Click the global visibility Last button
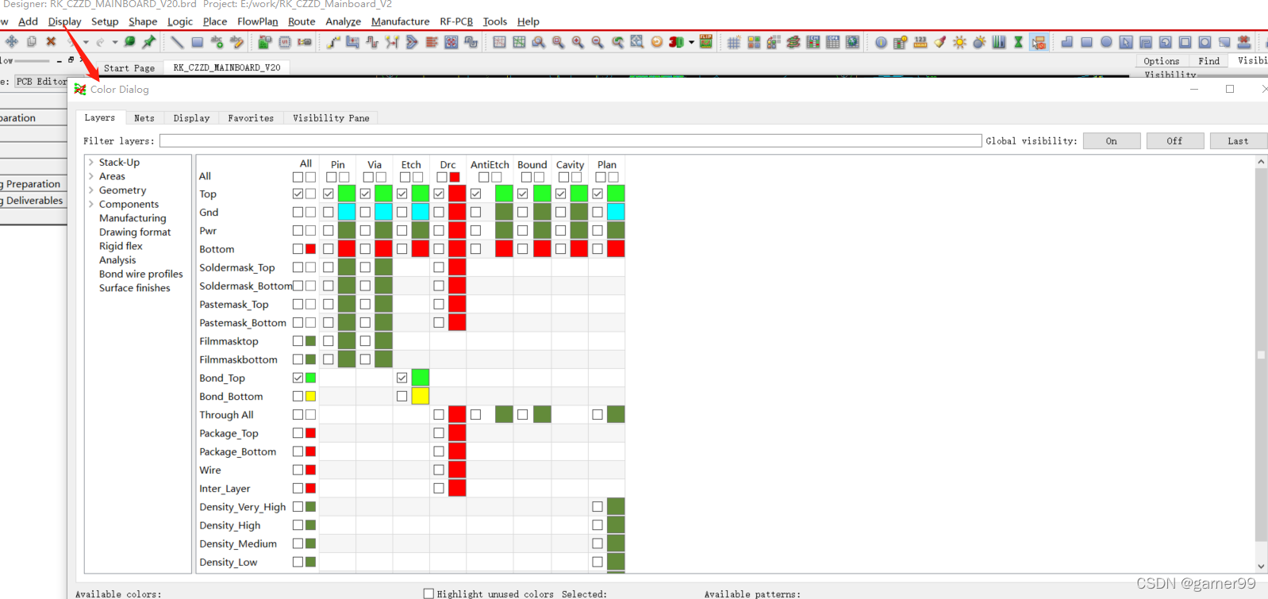Screen dimensions: 1268x599 pyautogui.click(x=1238, y=141)
